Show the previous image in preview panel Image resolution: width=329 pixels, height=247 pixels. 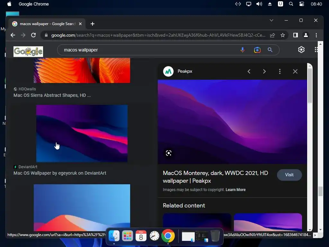(x=249, y=71)
